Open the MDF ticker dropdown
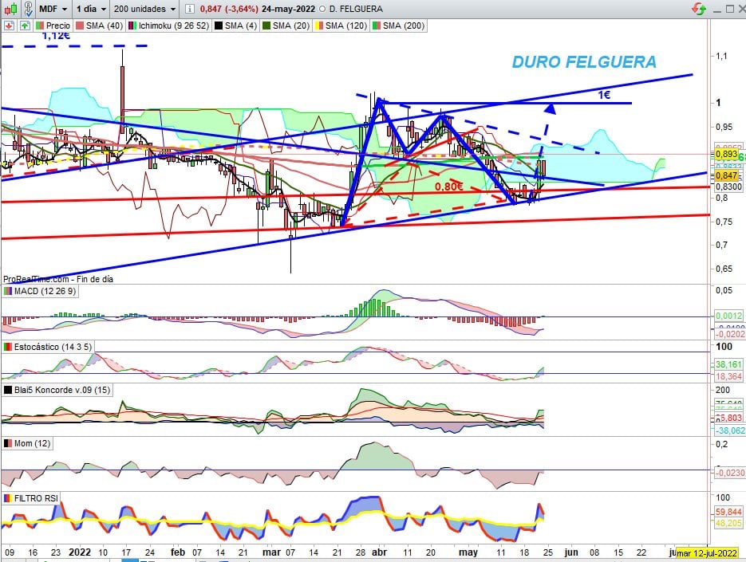 coord(53,9)
